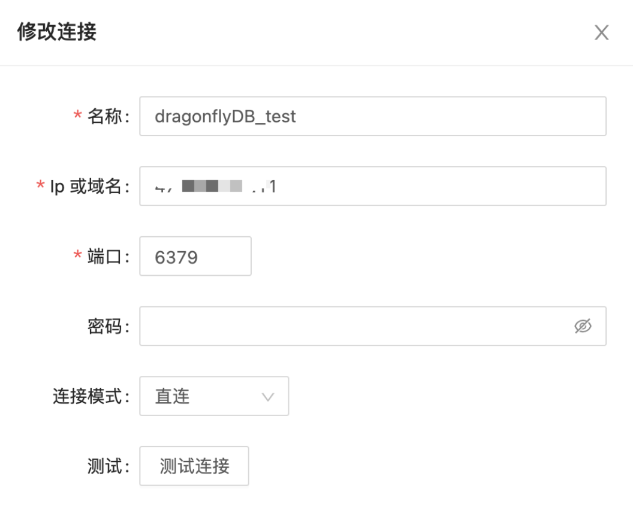Expand the 连接模式 dropdown arrow
This screenshot has height=512, width=633.
click(x=268, y=396)
